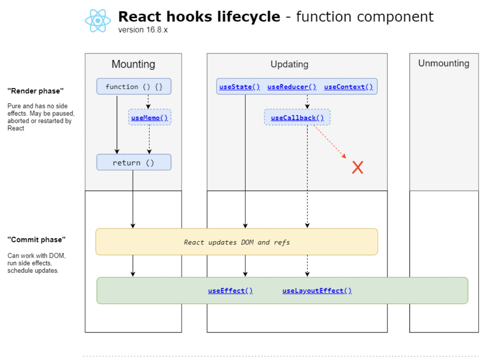
Task: Open the useEffect() link
Action: (x=230, y=291)
